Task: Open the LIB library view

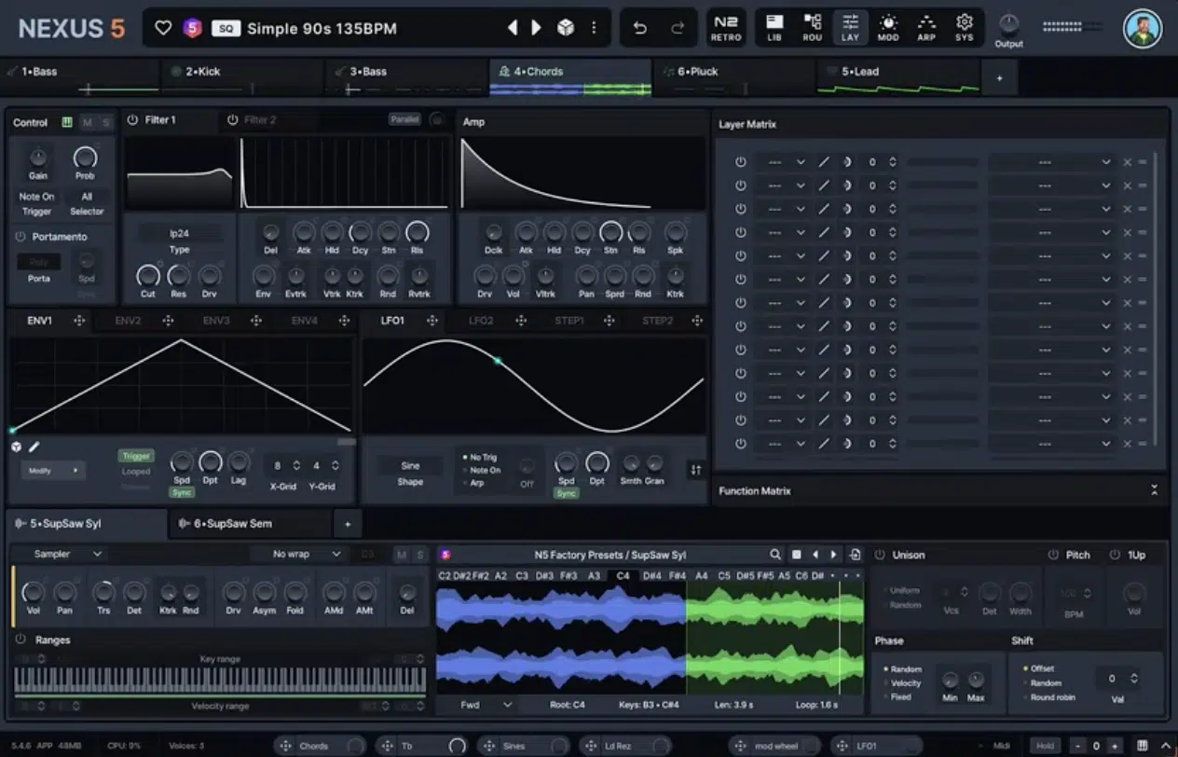Action: coord(774,28)
